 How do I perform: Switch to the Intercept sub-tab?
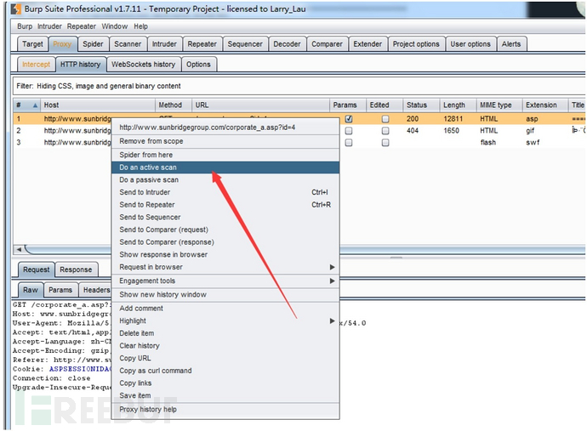click(36, 65)
